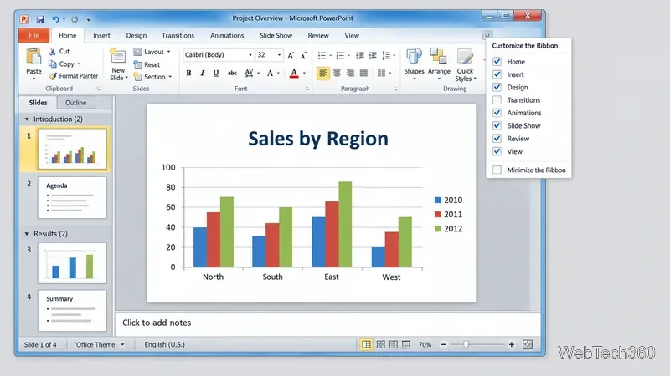The width and height of the screenshot is (670, 376).
Task: Switch to the Outline pane tab
Action: 75,102
